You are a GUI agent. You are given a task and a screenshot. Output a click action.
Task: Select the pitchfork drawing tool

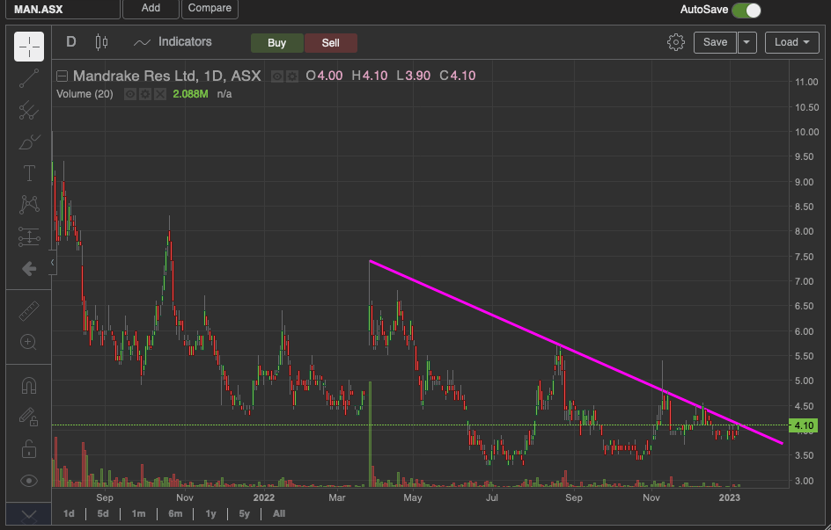point(29,110)
